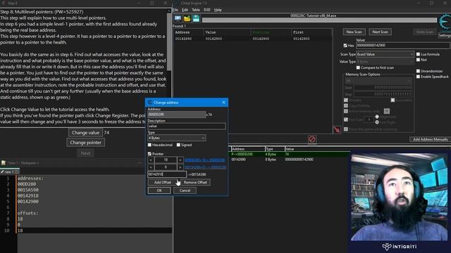This screenshot has height=253, width=451.
Task: Click the Remove Offset button
Action: [x=195, y=182]
